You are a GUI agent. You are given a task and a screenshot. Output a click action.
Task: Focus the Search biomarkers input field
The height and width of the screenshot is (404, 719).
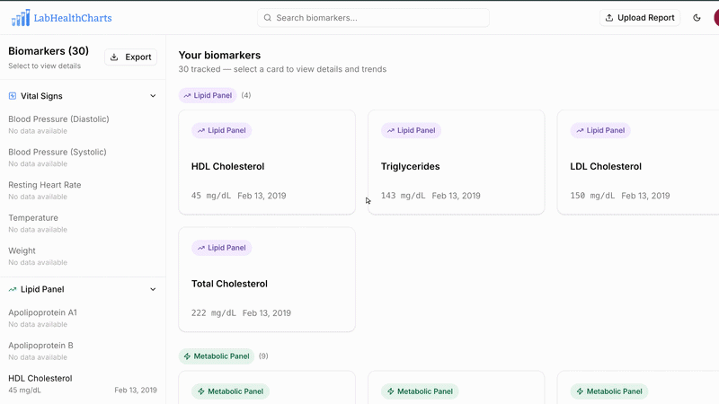point(373,18)
